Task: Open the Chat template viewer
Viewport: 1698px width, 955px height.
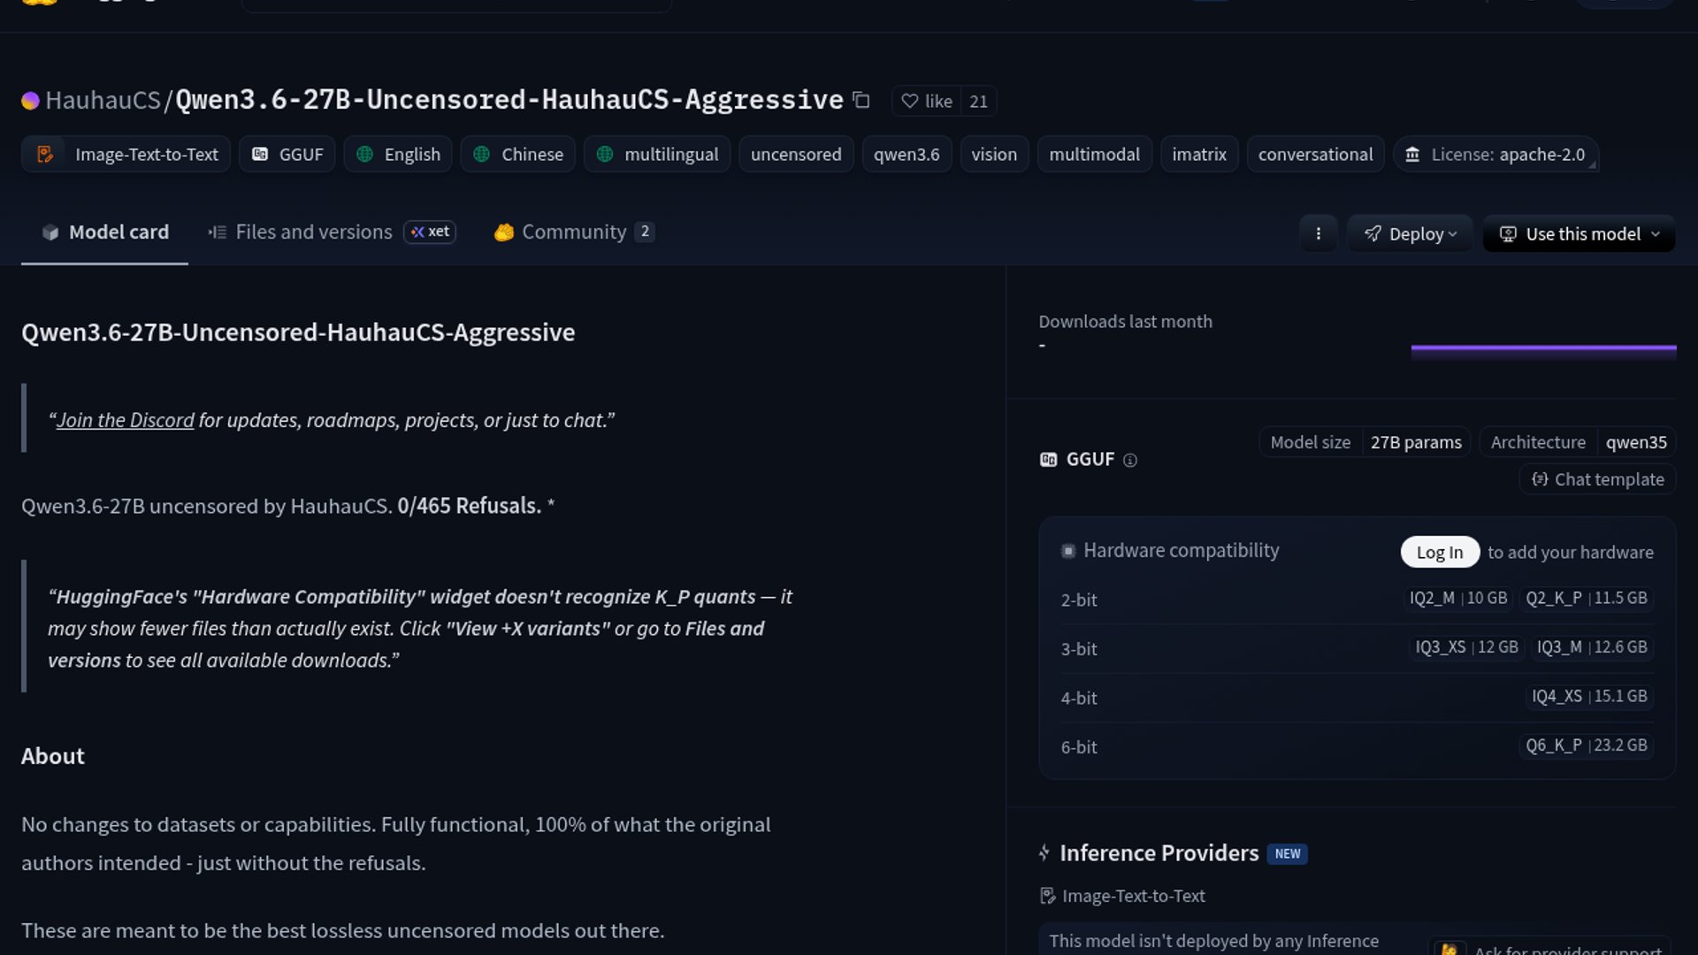Action: point(1597,479)
